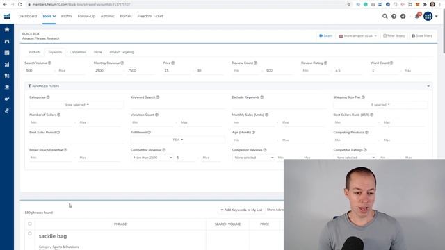Image resolution: width=445 pixels, height=250 pixels.
Task: Click the Search Volume info icon
Action: point(49,62)
